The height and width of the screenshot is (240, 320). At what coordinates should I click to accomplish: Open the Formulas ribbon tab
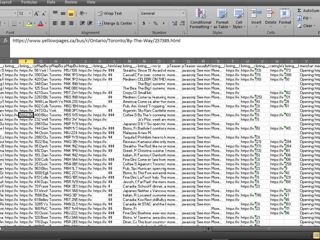29,2
